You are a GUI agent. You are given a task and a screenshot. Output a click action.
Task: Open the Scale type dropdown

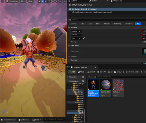point(76,38)
